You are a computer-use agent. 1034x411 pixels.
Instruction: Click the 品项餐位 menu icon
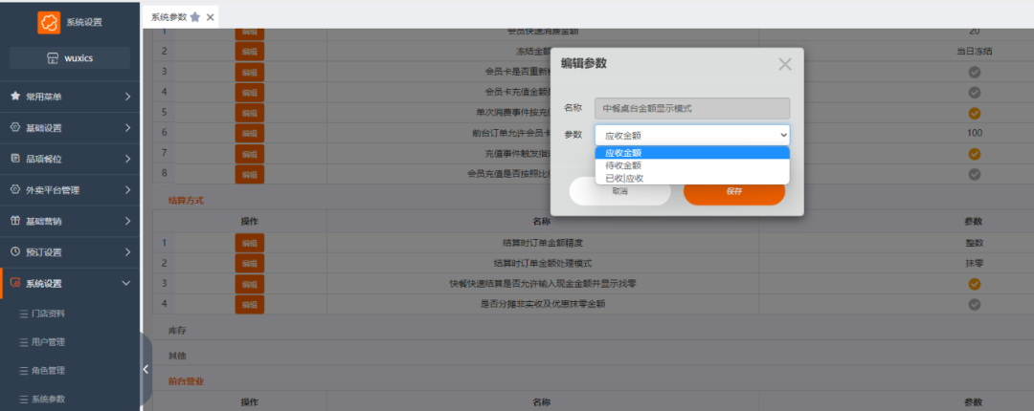(x=15, y=159)
